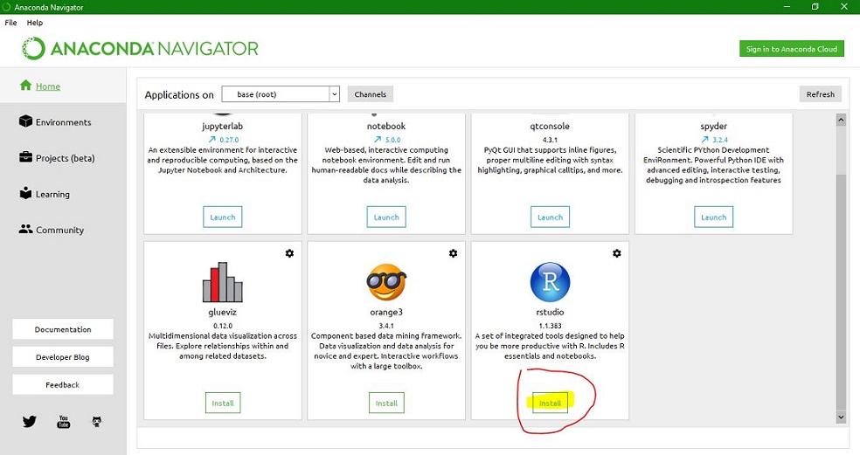
Task: Click the rstudio version 1.1.383 text
Action: (x=550, y=326)
